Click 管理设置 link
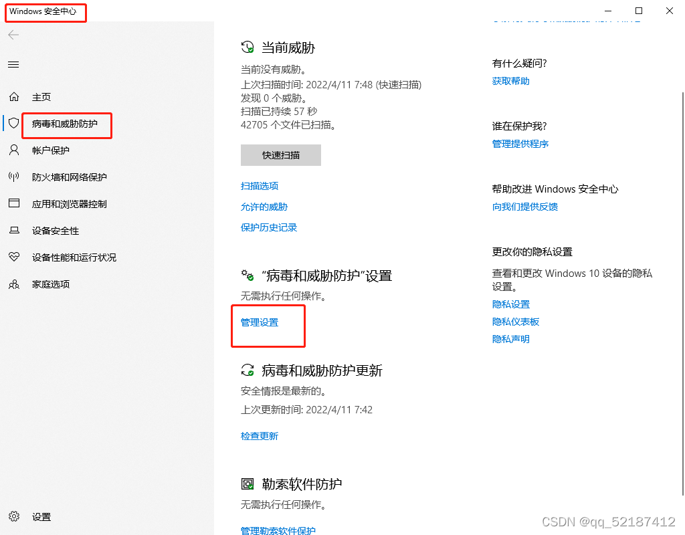685x535 pixels. (260, 322)
